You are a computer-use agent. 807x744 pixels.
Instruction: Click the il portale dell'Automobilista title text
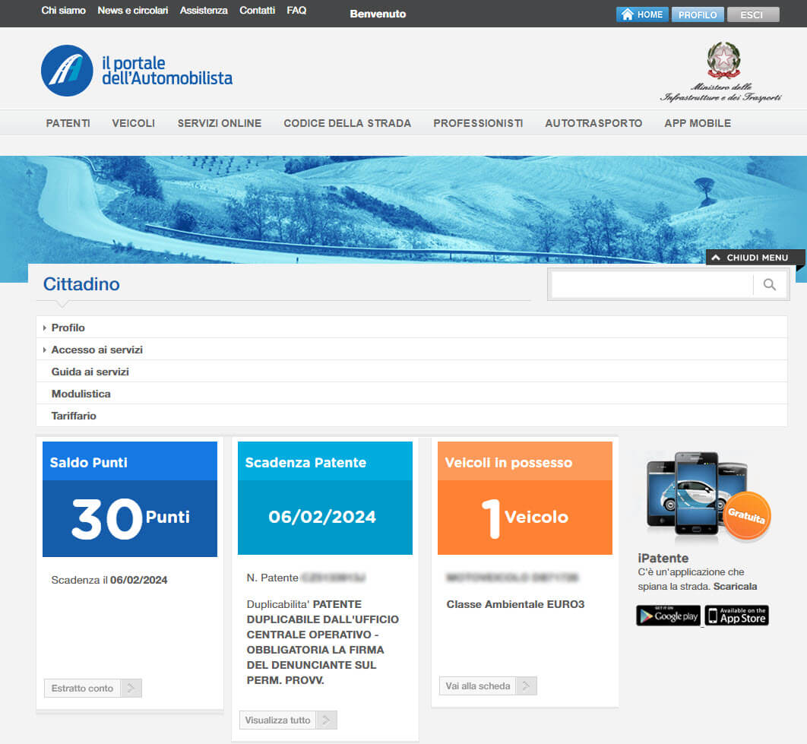point(167,71)
